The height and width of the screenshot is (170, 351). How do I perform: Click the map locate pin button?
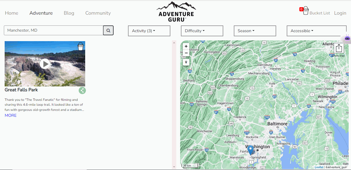pyautogui.click(x=186, y=62)
